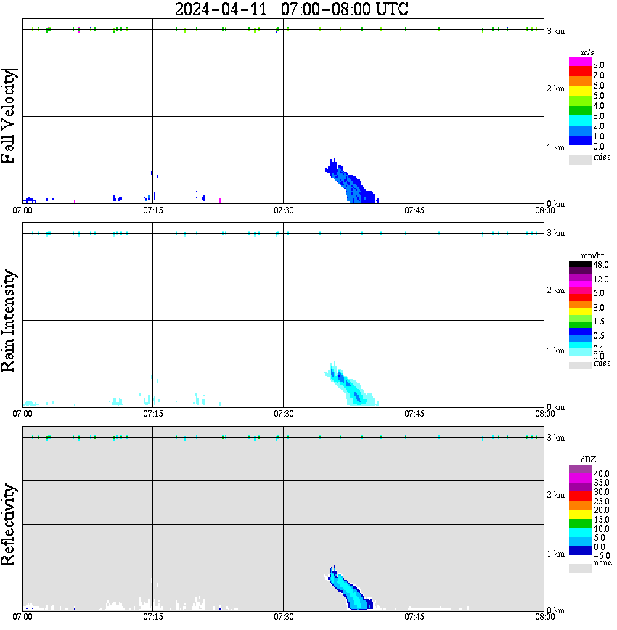This screenshot has width=617, height=630.
Task: Click the Fall Velocity axis label
Action: (x=8, y=117)
